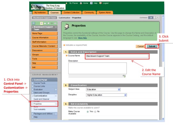Click the highlighted list view icon in course menu toolbar
Image resolution: width=173 pixels, height=129 pixels.
coord(41,23)
